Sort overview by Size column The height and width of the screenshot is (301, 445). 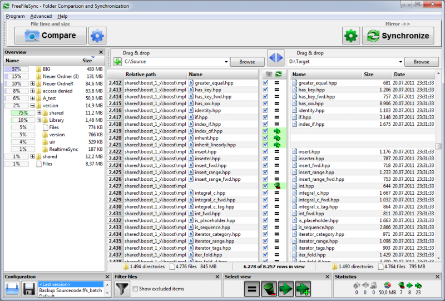point(92,61)
